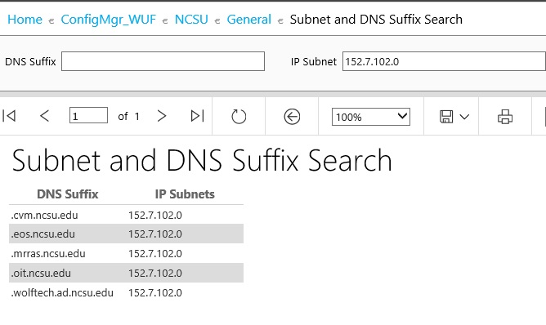The width and height of the screenshot is (546, 325).
Task: Select the .wolftech.ad.ncsu.edu cell
Action: [x=62, y=292]
